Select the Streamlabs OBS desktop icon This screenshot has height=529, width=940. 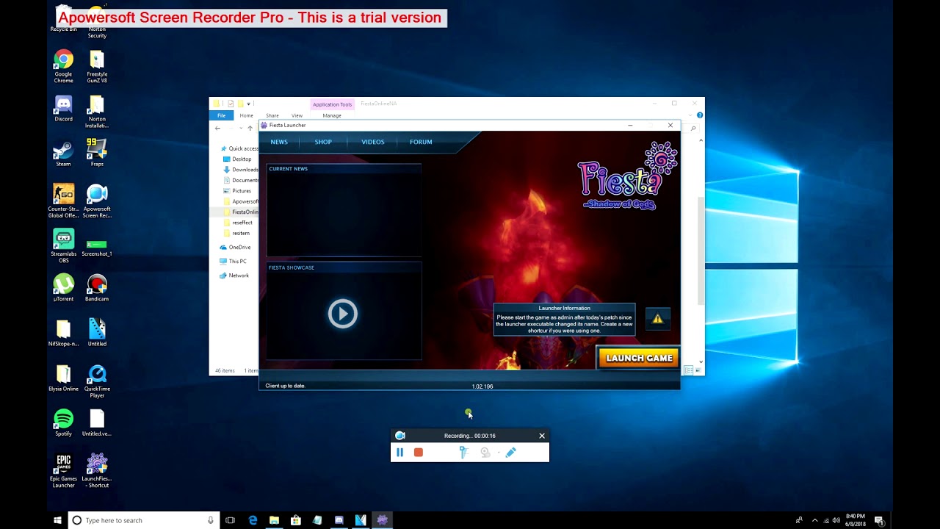click(63, 246)
